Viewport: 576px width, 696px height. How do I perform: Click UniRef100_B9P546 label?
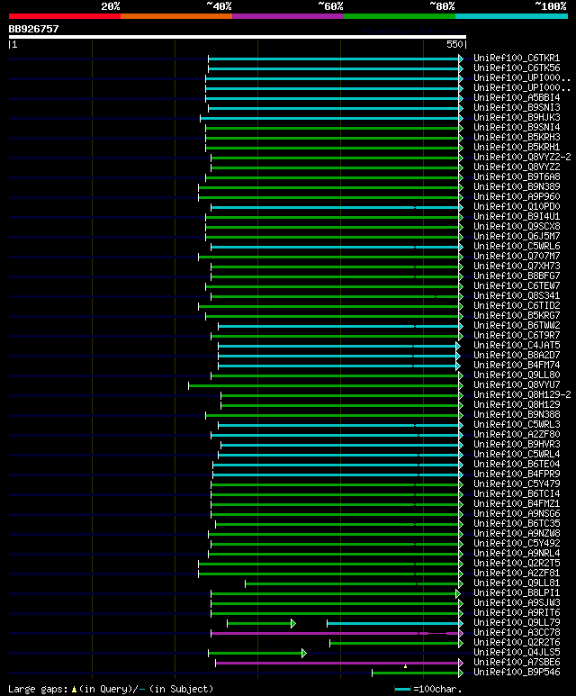tap(517, 673)
